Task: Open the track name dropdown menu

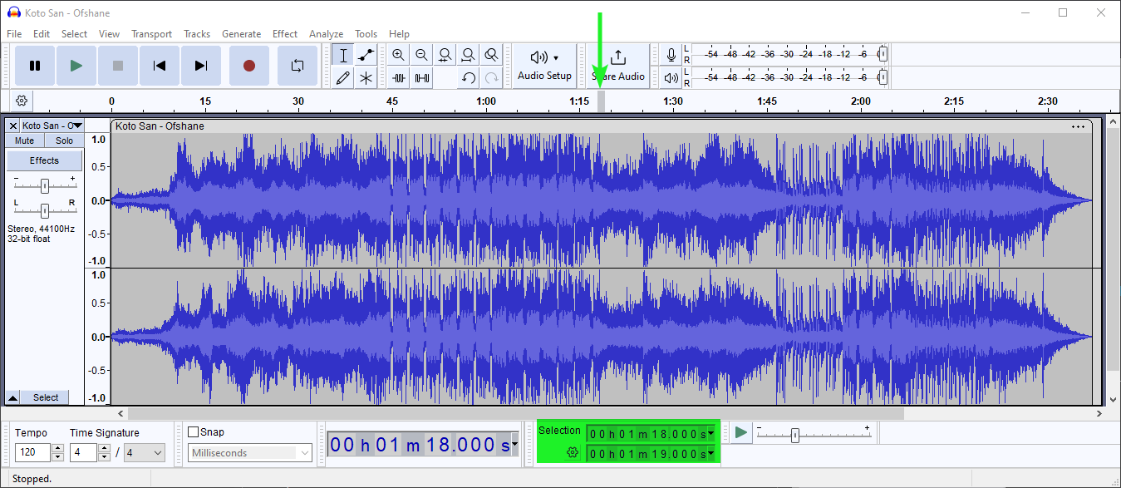Action: 52,126
